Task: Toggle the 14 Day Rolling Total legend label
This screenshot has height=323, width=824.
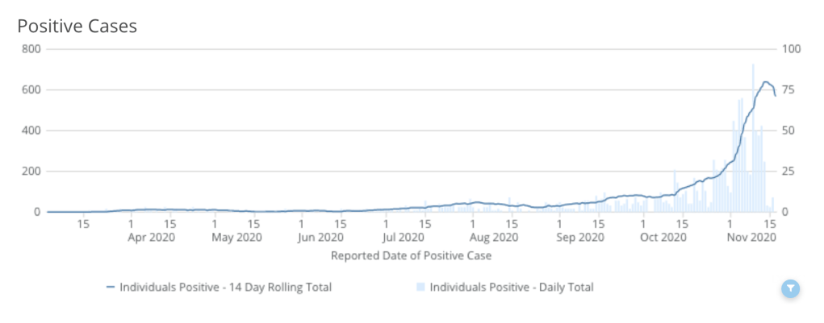Action: coord(225,288)
